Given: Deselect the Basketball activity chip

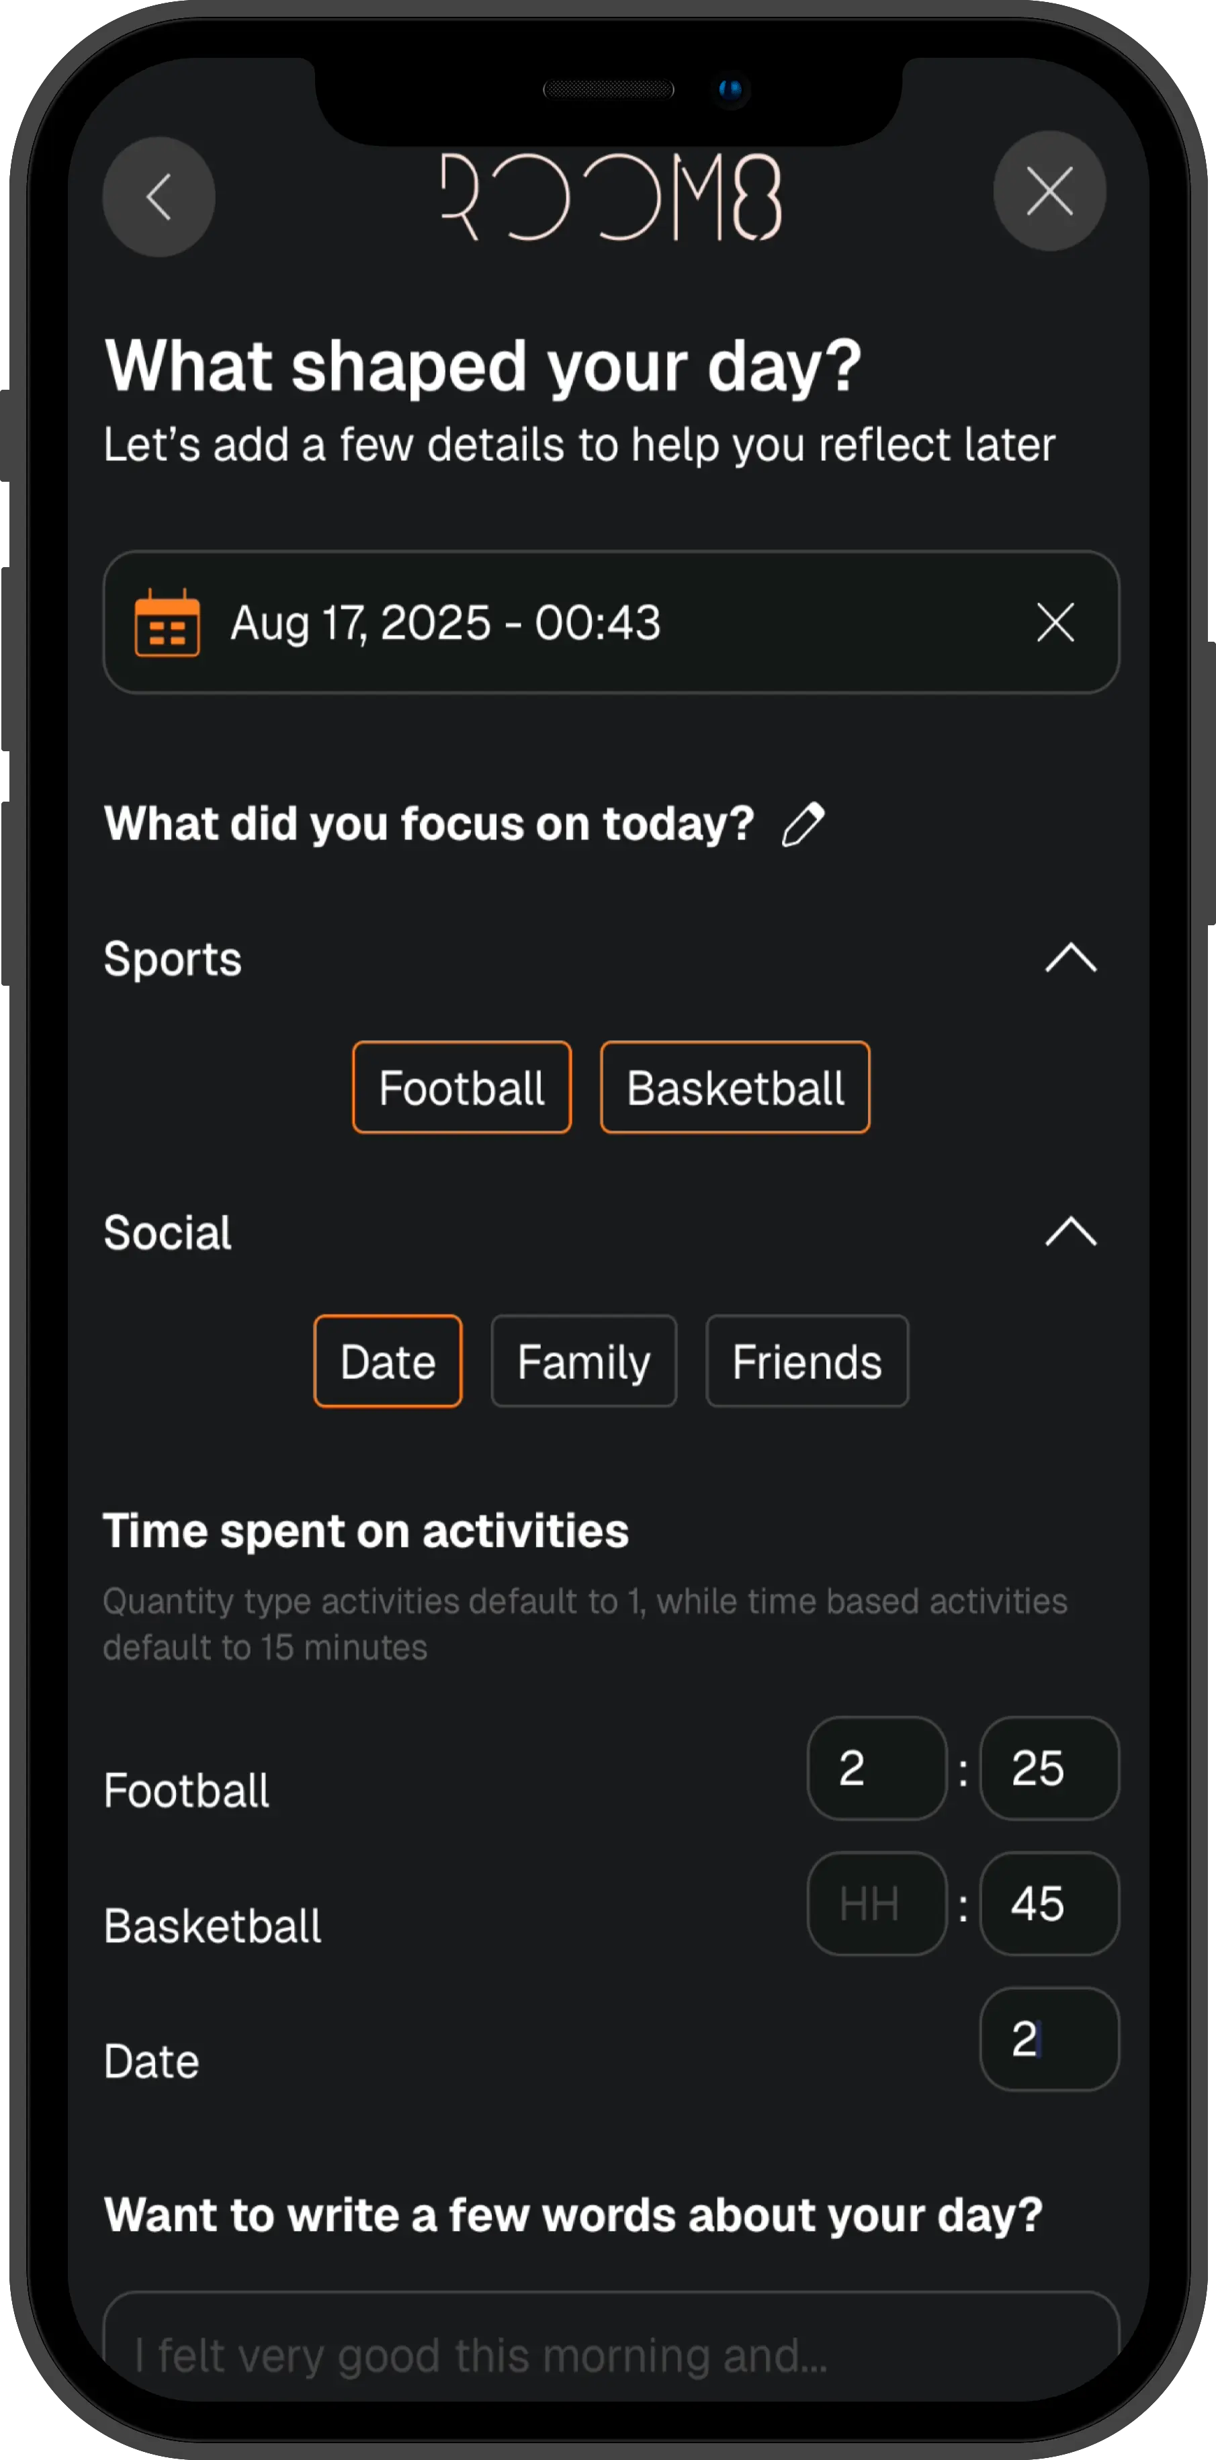Looking at the screenshot, I should tap(735, 1088).
